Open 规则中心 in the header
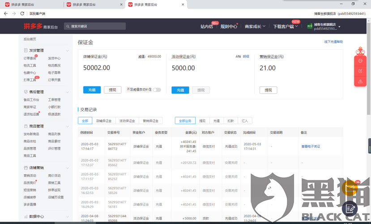 point(229,26)
